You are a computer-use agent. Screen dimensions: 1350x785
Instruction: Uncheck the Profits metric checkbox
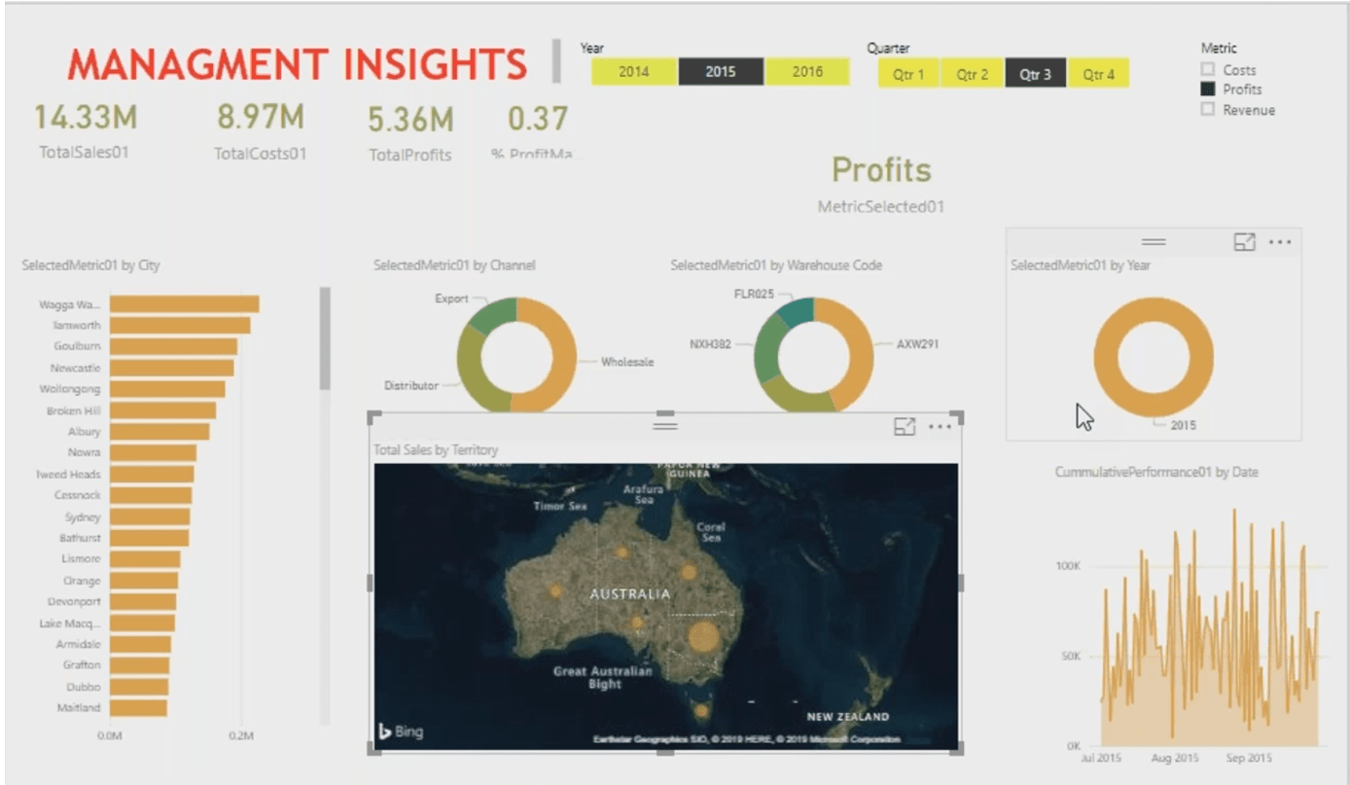click(x=1208, y=89)
